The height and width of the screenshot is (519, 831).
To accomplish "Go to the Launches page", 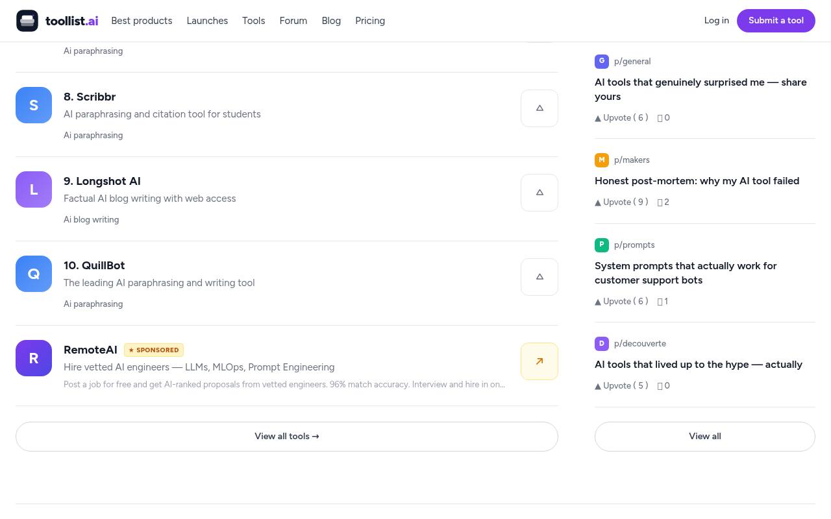I will [207, 21].
